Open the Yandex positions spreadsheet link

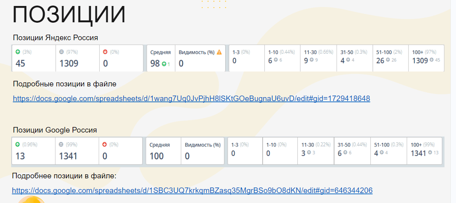click(x=191, y=98)
